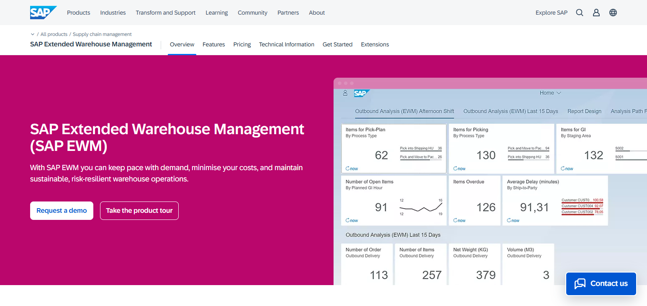This screenshot has width=647, height=306.
Task: Switch to the Pricing tab
Action: click(x=242, y=44)
